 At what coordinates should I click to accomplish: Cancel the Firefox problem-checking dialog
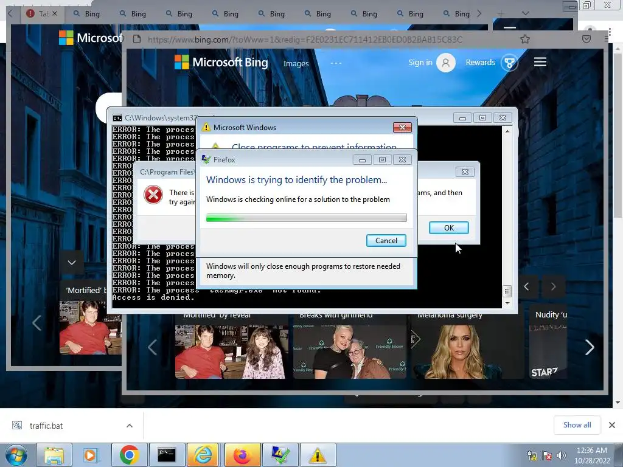pos(386,241)
